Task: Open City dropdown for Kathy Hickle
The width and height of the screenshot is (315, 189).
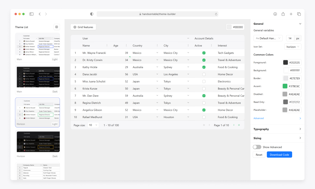Action: (188, 67)
